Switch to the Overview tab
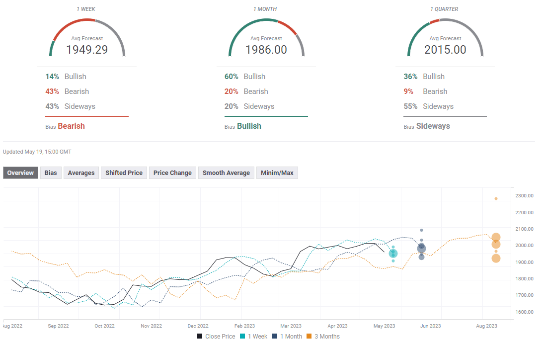Screen dimensions: 544x346 tap(20, 173)
